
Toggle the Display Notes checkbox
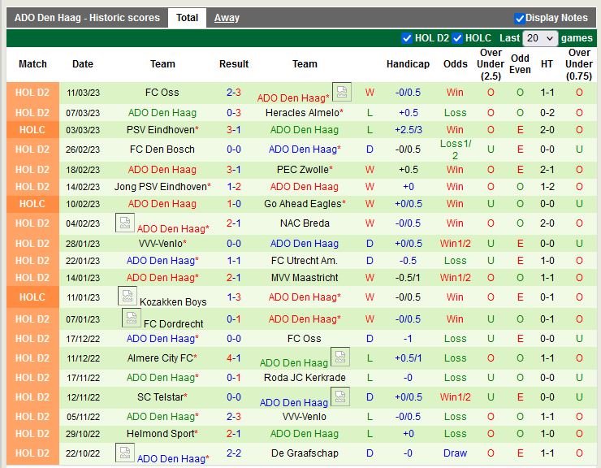coord(519,18)
